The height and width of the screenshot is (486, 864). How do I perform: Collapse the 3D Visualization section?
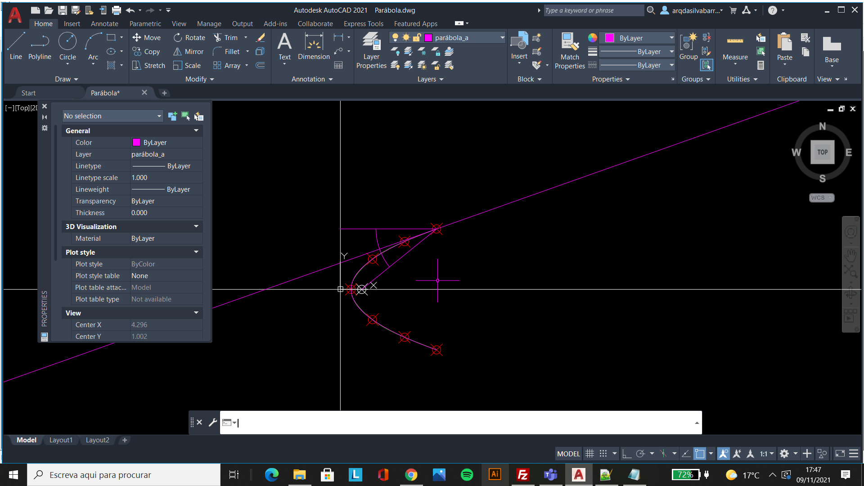(x=196, y=226)
